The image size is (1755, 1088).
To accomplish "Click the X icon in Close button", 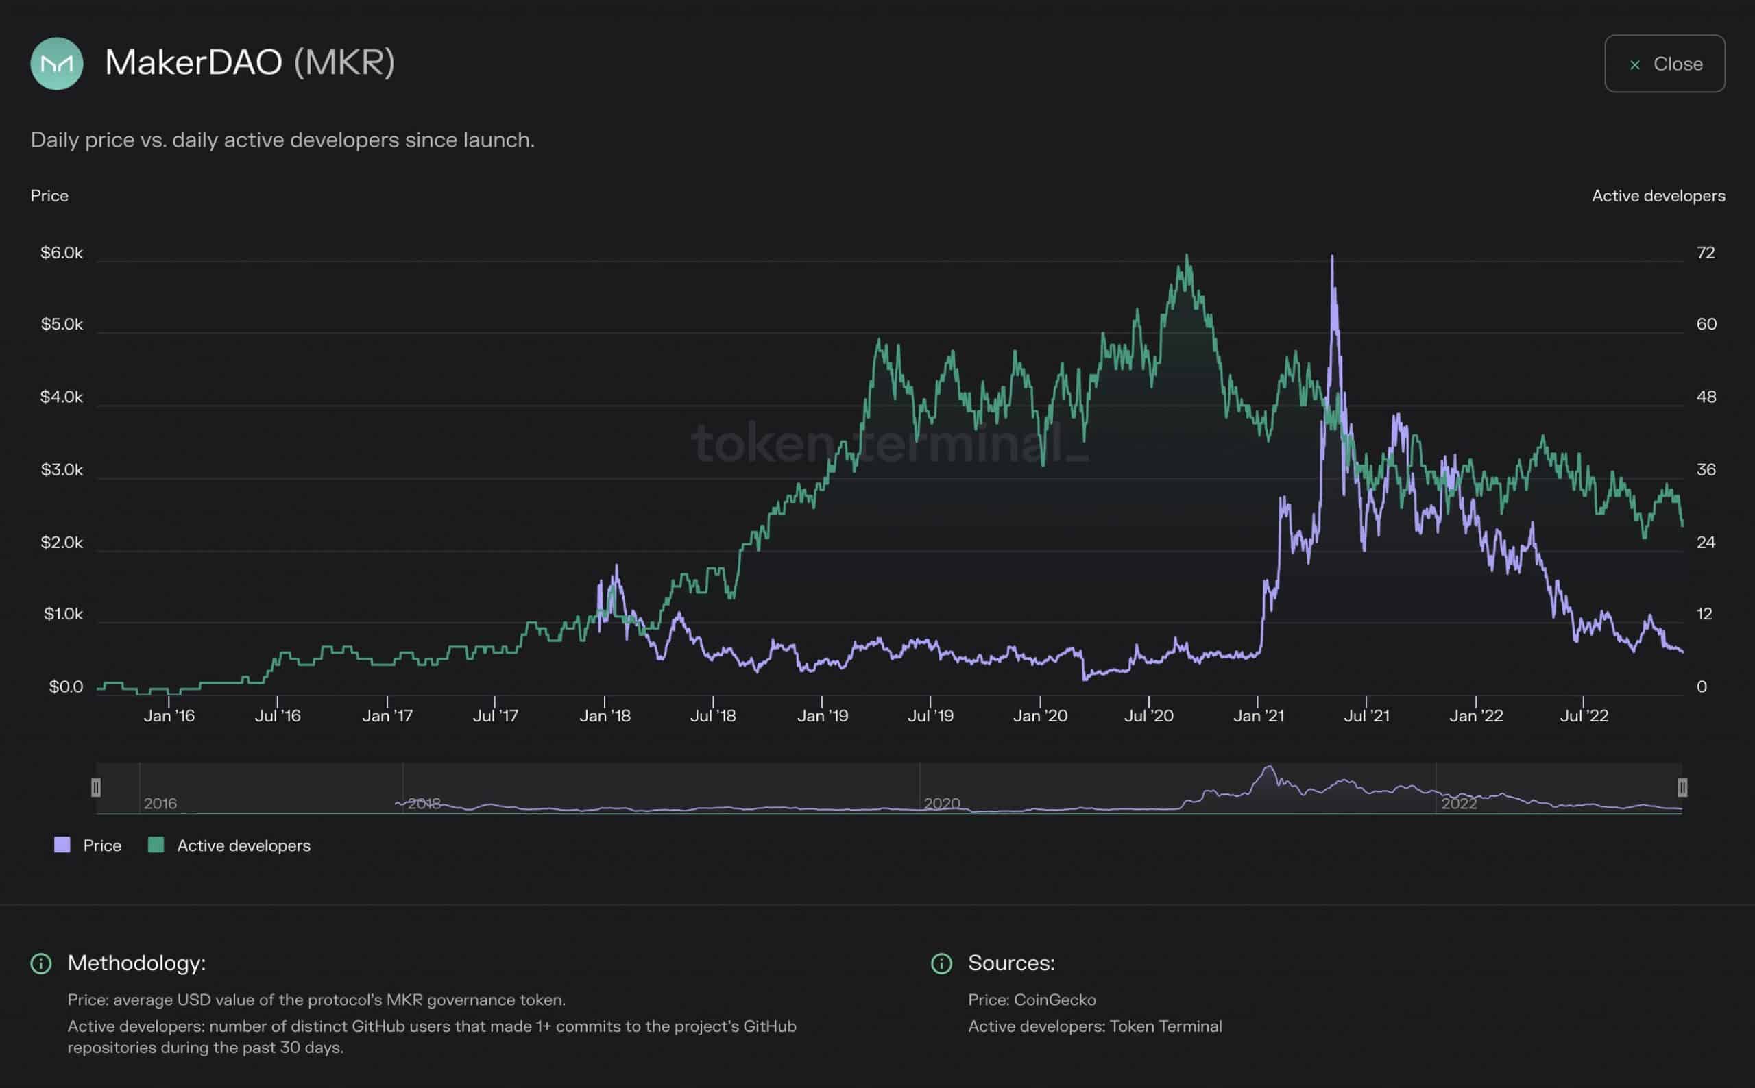I will click(1635, 65).
